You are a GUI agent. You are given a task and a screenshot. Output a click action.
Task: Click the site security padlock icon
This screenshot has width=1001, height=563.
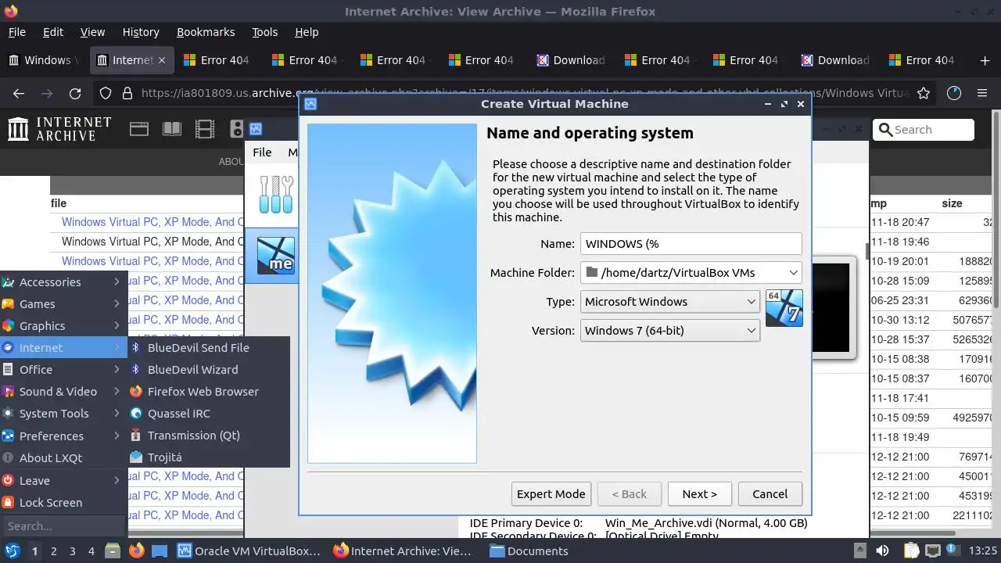coord(127,93)
